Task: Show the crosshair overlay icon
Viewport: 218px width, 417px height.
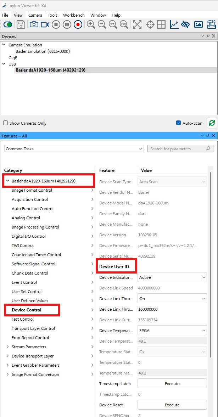Action: pyautogui.click(x=150, y=25)
